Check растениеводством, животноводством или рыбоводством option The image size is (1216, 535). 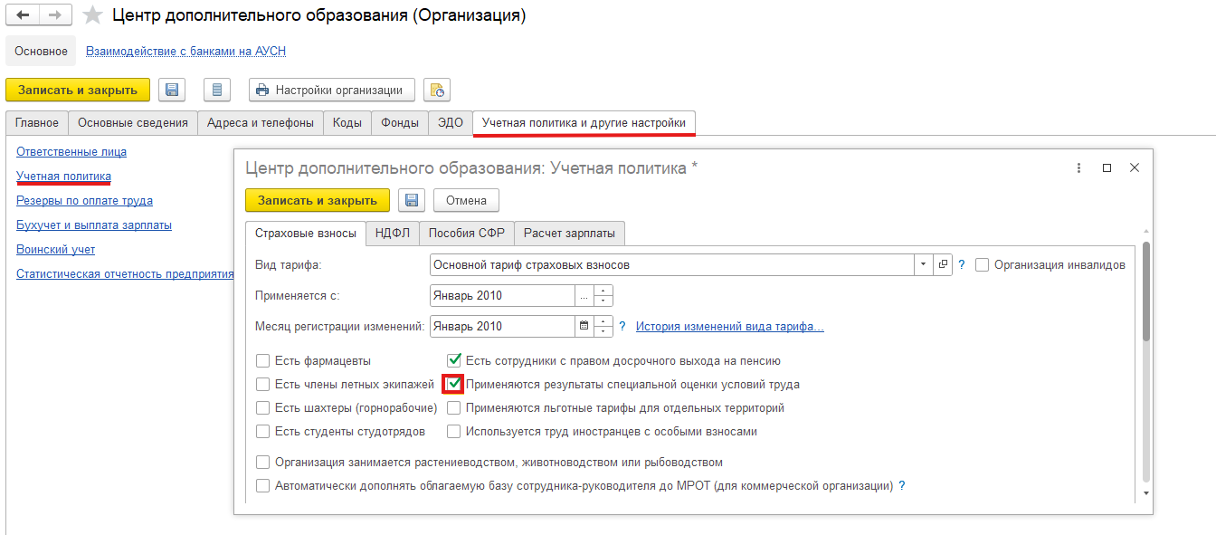pyautogui.click(x=263, y=462)
